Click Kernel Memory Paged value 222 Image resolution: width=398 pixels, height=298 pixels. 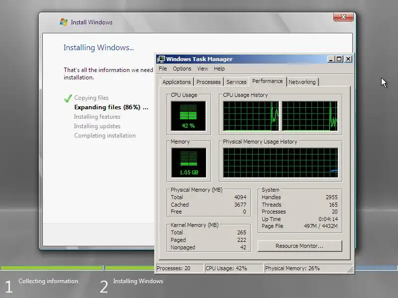pyautogui.click(x=242, y=240)
